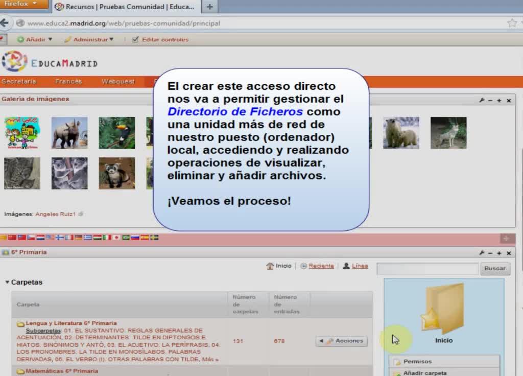
Task: Go back with the browser arrow
Action: coord(5,23)
